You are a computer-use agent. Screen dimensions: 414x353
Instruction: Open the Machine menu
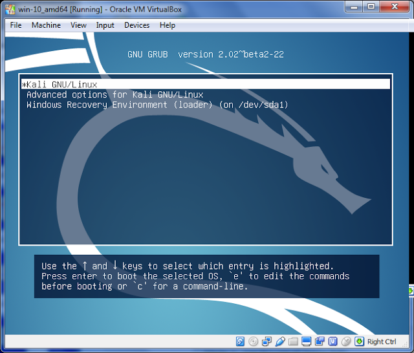click(46, 25)
